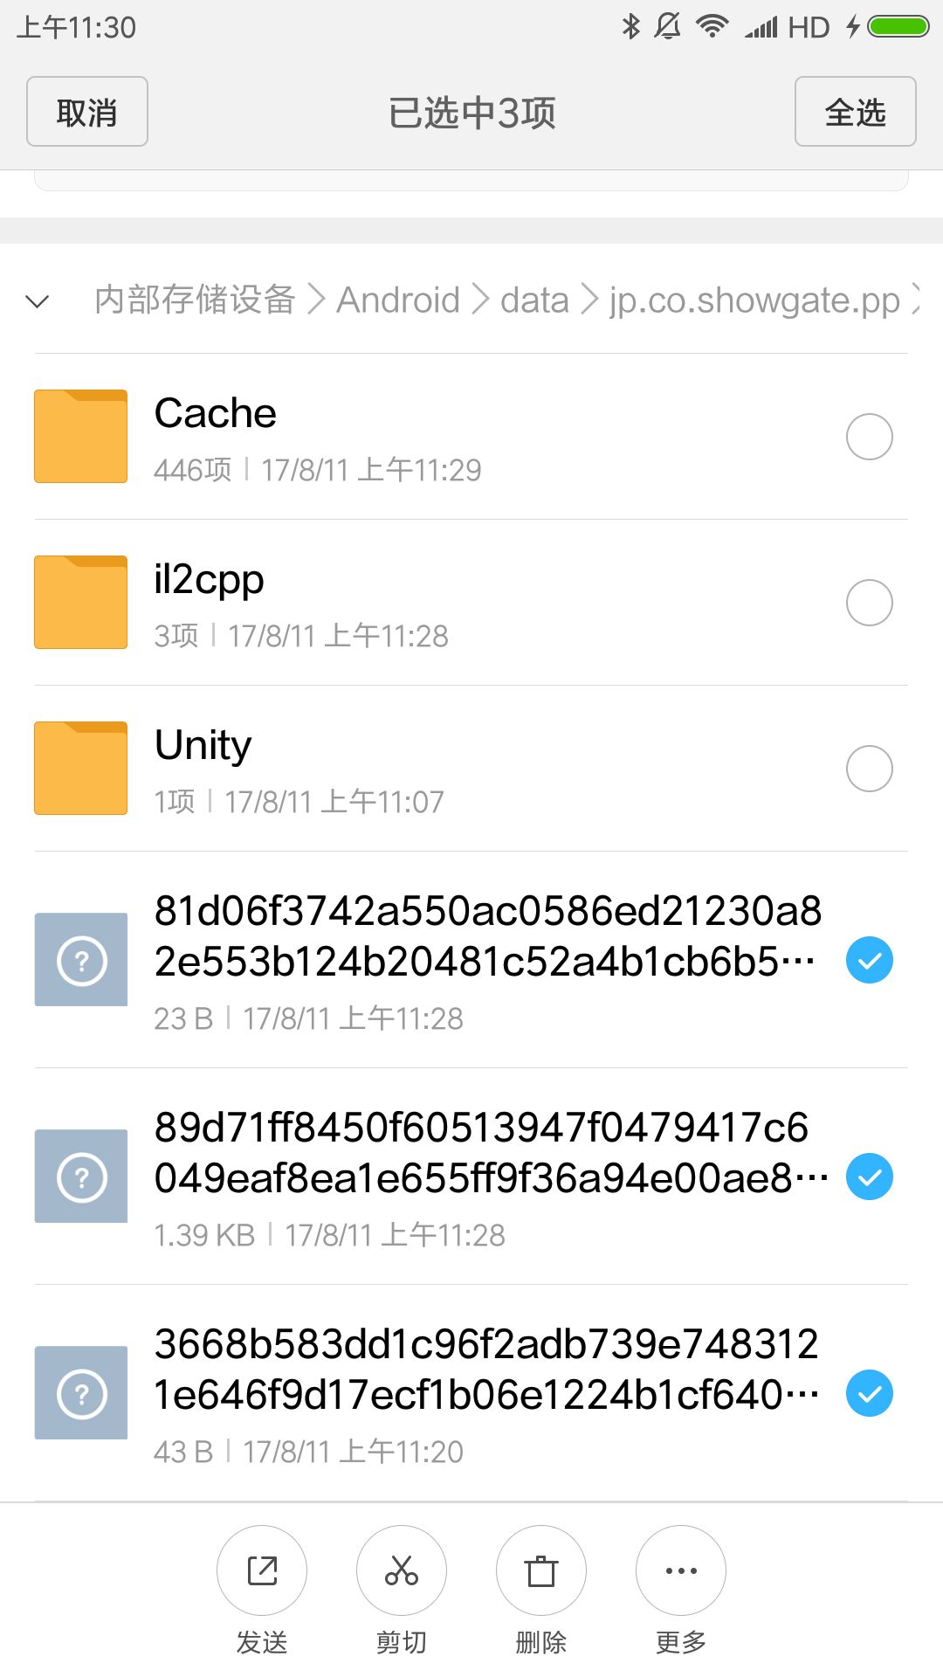Tap the 89d71ff8 file name row
This screenshot has width=943, height=1677.
click(489, 1153)
